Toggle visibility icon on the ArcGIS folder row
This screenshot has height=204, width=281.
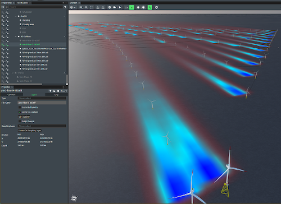(x=3, y=16)
